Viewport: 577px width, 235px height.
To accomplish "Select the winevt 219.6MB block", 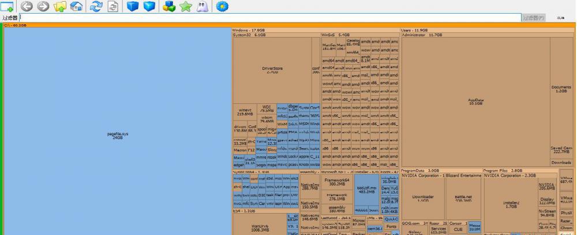I will point(245,111).
